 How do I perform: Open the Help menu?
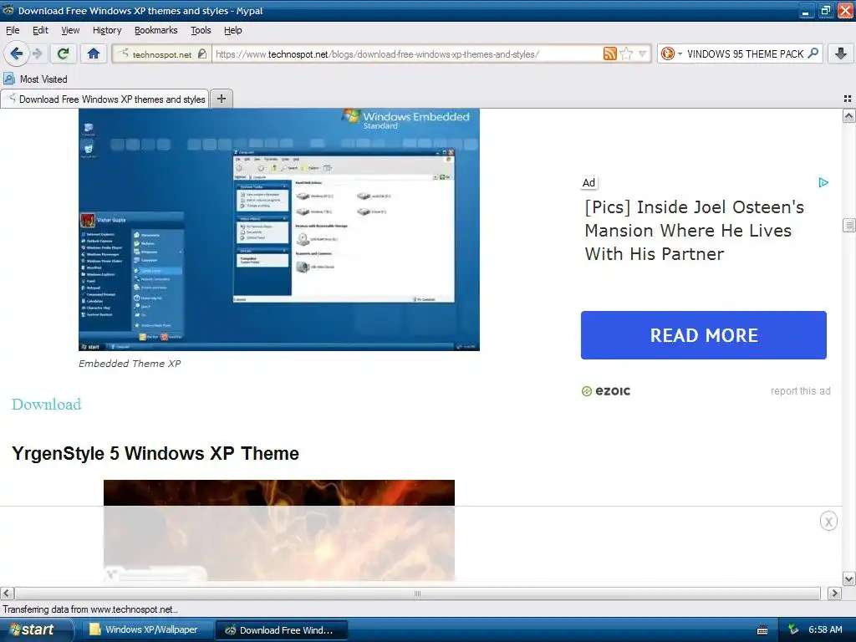[x=232, y=30]
